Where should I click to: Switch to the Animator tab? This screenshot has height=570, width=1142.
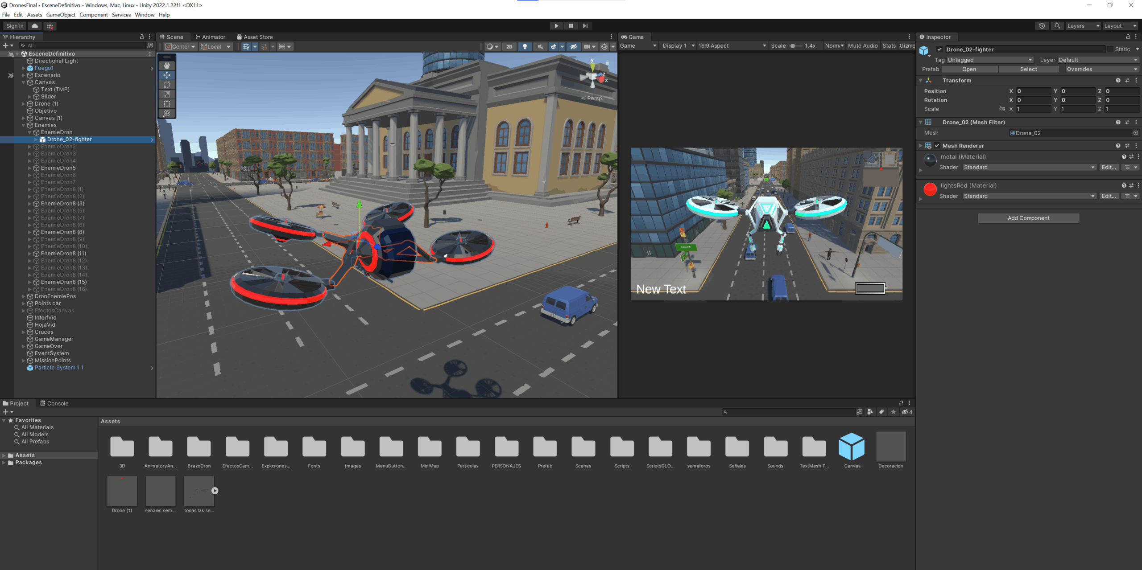click(x=210, y=37)
